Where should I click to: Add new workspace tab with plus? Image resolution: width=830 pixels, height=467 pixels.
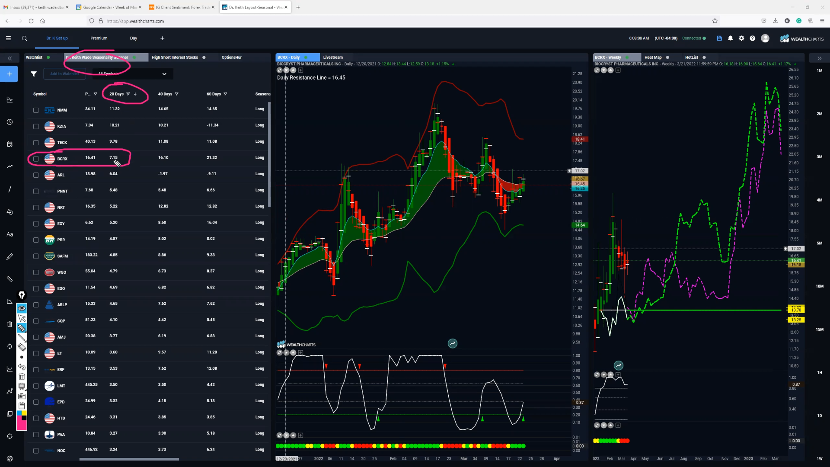coord(163,38)
